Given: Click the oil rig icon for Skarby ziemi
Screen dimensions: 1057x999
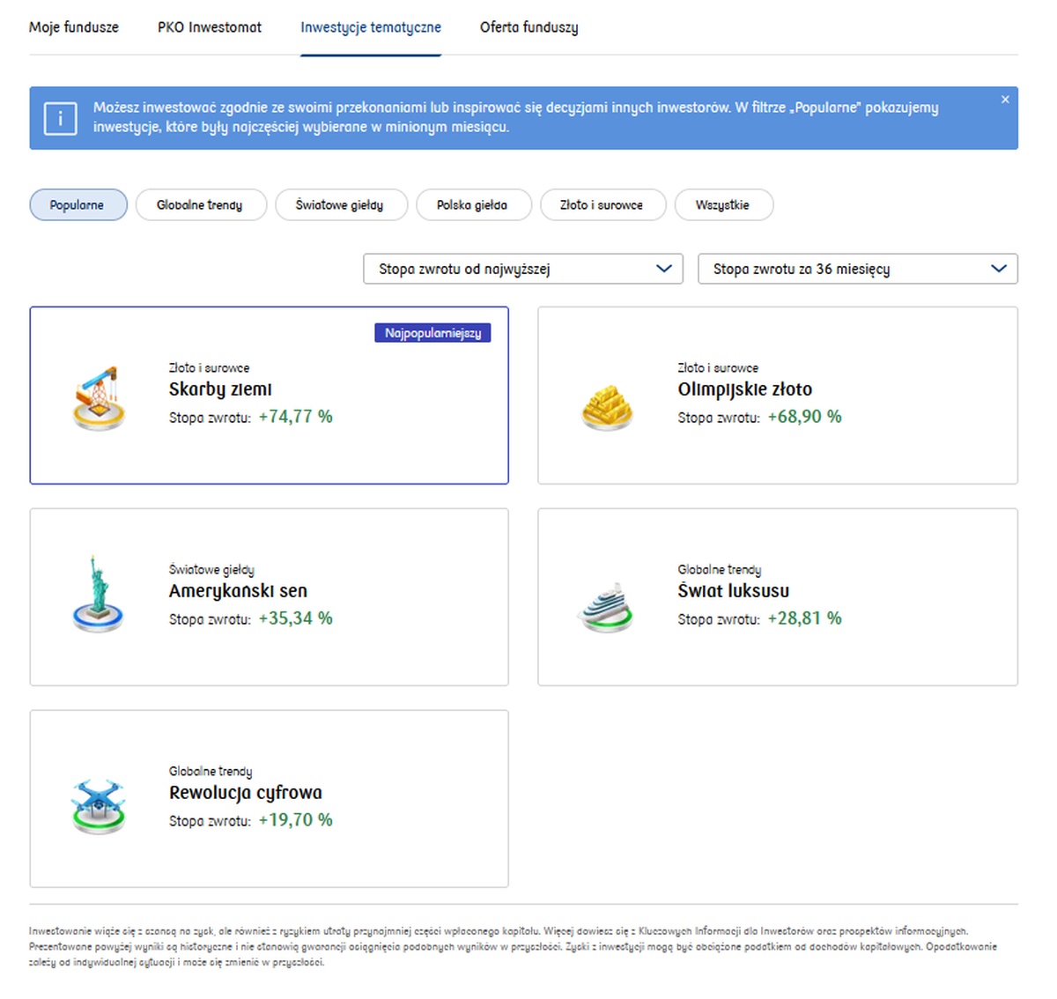Looking at the screenshot, I should click(x=99, y=398).
